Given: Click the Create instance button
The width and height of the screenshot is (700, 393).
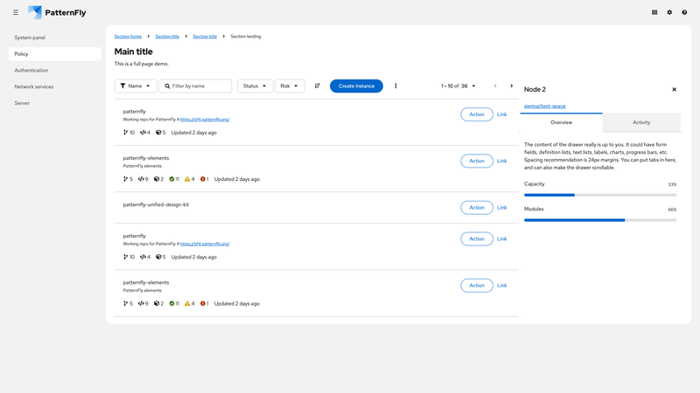Looking at the screenshot, I should (356, 86).
